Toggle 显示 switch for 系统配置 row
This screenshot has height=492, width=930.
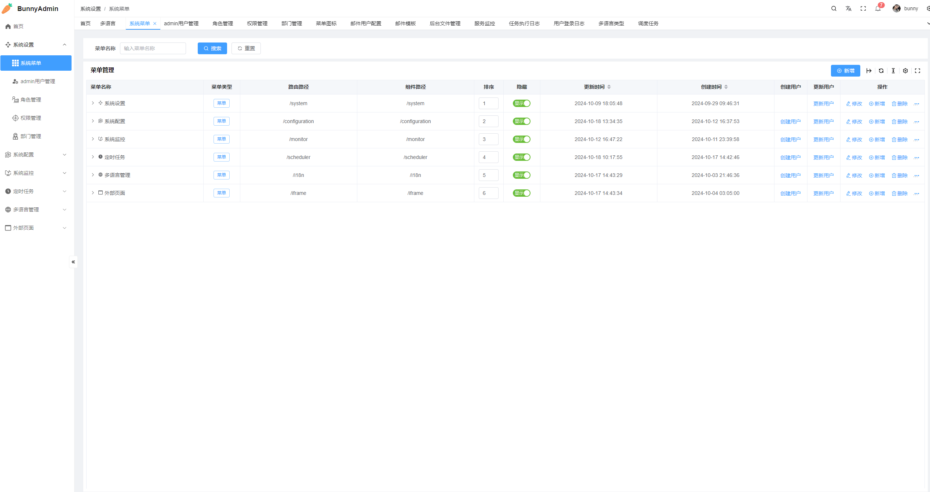point(521,121)
